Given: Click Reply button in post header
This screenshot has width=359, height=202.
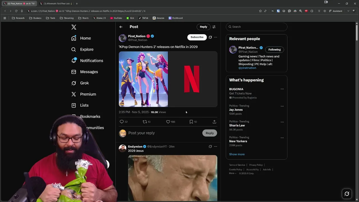Looking at the screenshot, I should point(203,27).
